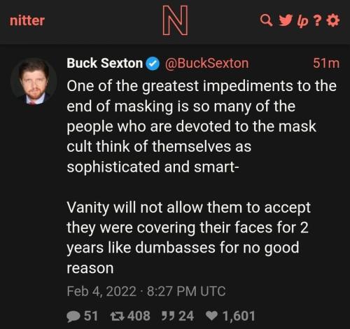Open the 51m timestamp link
Viewport: 350px width, 329px height.
(326, 63)
